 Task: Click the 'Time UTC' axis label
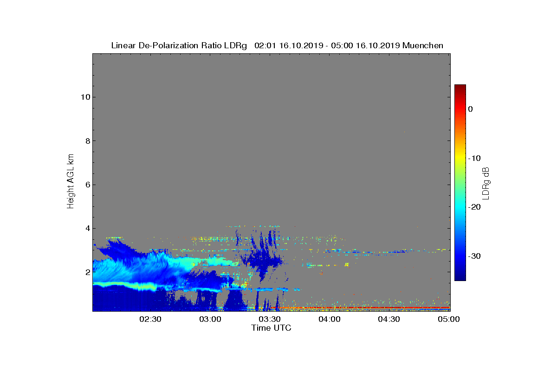point(271,328)
